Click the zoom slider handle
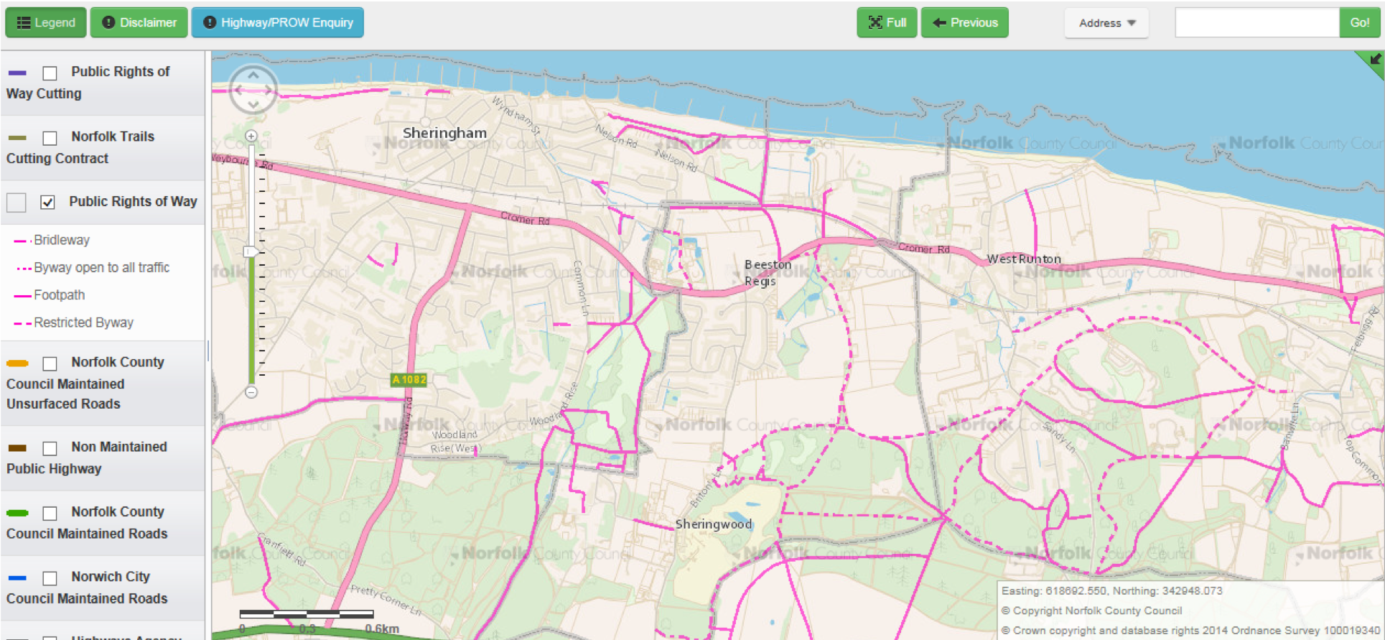The image size is (1385, 640). (x=250, y=251)
